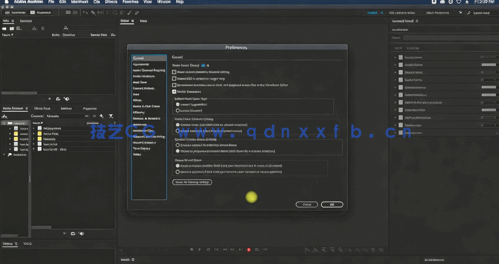Viewport: 499px width, 264px height.
Task: Click the preview Play button in Files panel
Action: (50, 99)
